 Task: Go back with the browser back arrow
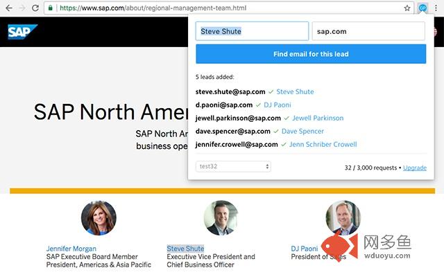pyautogui.click(x=9, y=8)
